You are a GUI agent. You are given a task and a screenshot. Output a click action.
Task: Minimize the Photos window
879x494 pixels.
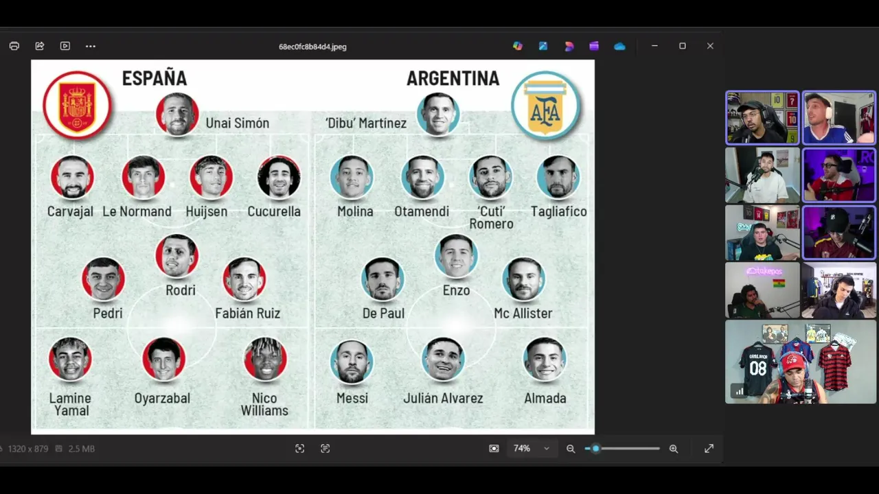(x=654, y=46)
